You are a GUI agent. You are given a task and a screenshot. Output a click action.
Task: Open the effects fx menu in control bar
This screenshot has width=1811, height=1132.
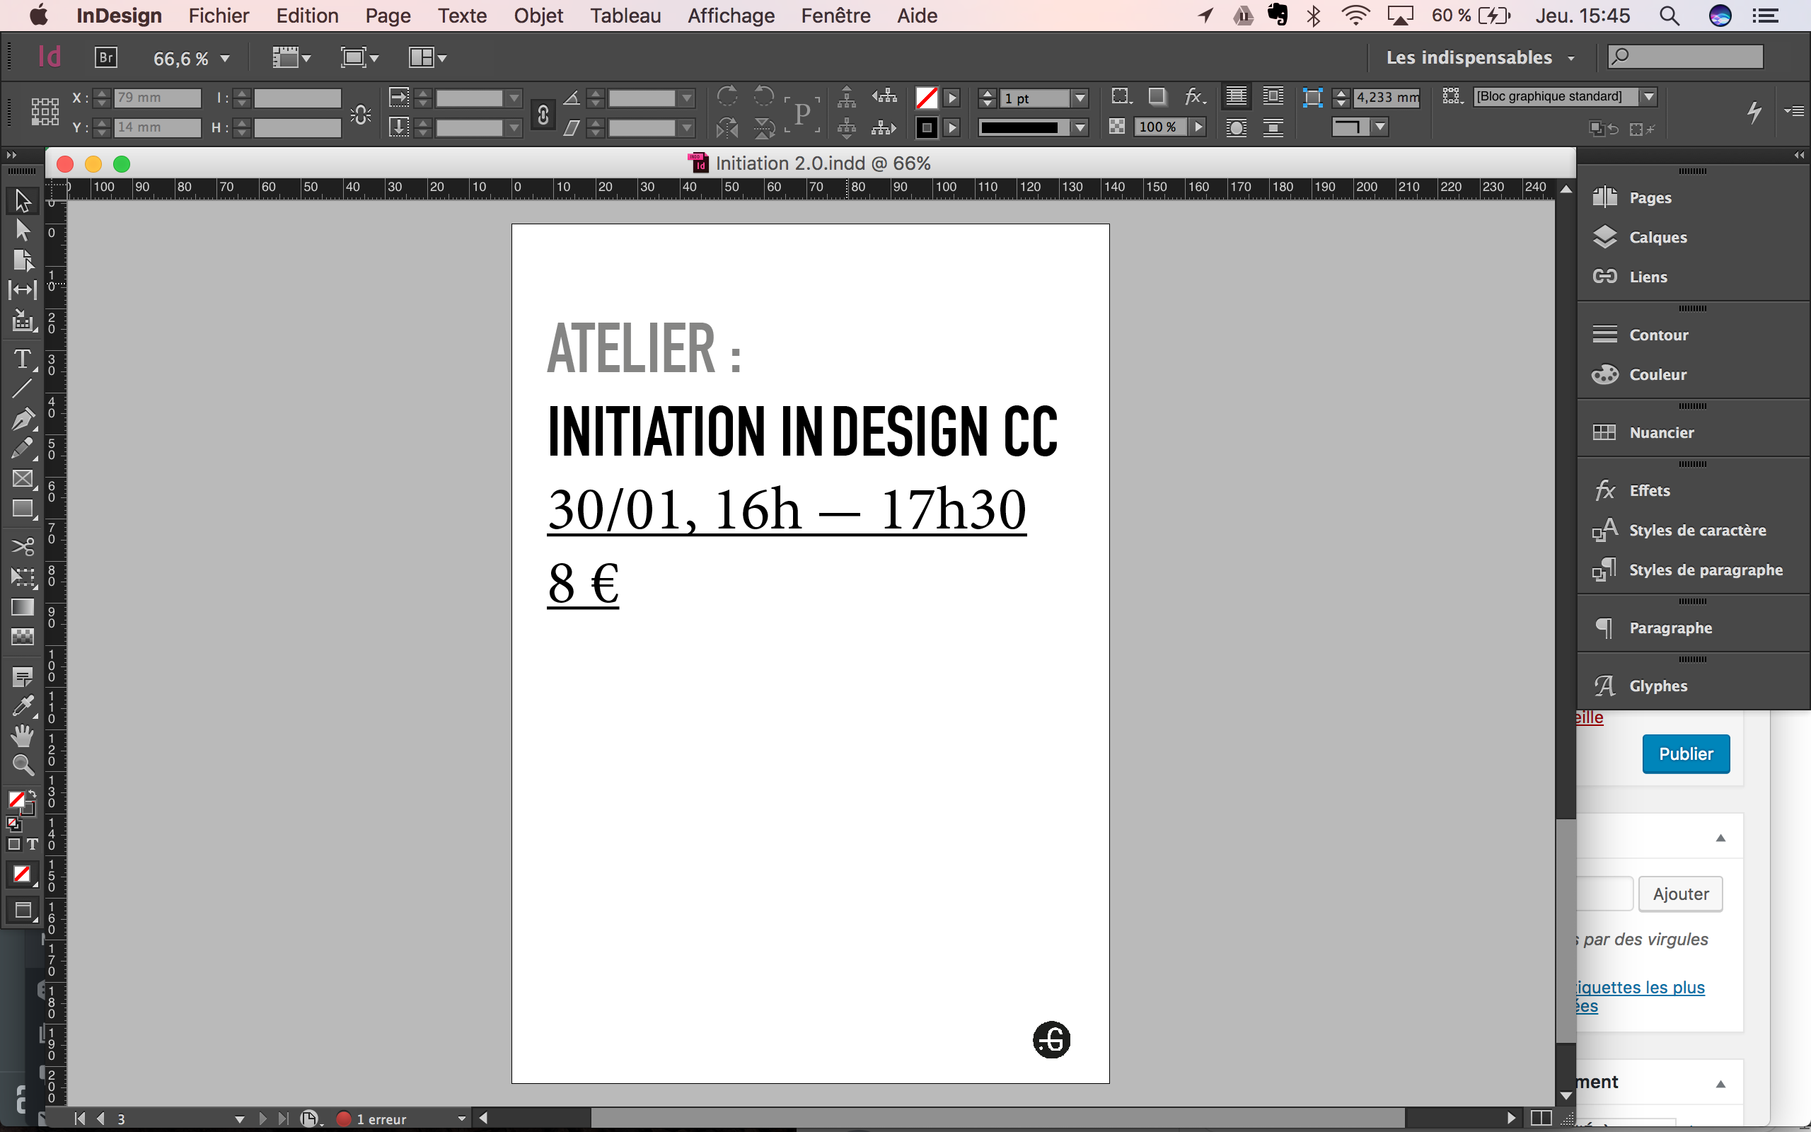(1194, 97)
